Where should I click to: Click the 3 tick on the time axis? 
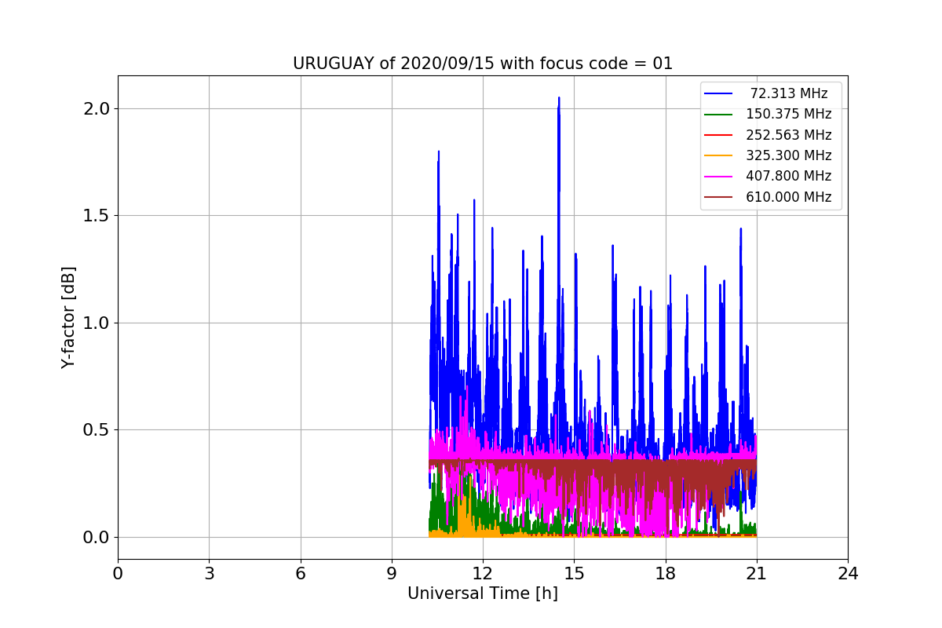point(209,574)
